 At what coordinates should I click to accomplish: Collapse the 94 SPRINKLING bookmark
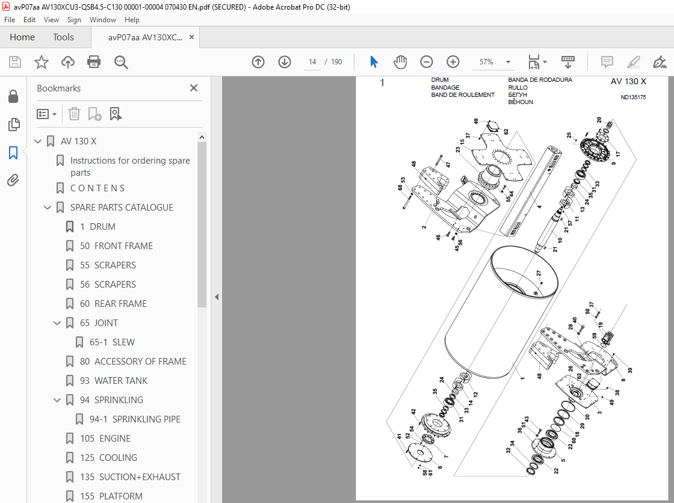[57, 400]
